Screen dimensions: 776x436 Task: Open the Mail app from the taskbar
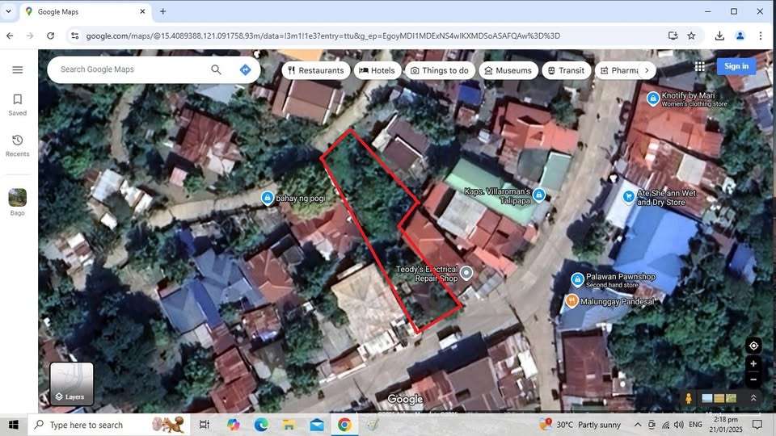tap(317, 425)
